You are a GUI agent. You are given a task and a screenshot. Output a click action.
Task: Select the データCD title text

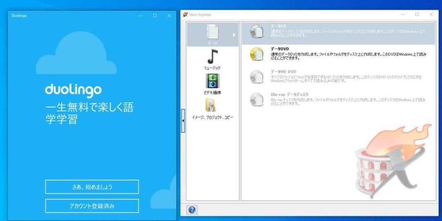point(279,26)
